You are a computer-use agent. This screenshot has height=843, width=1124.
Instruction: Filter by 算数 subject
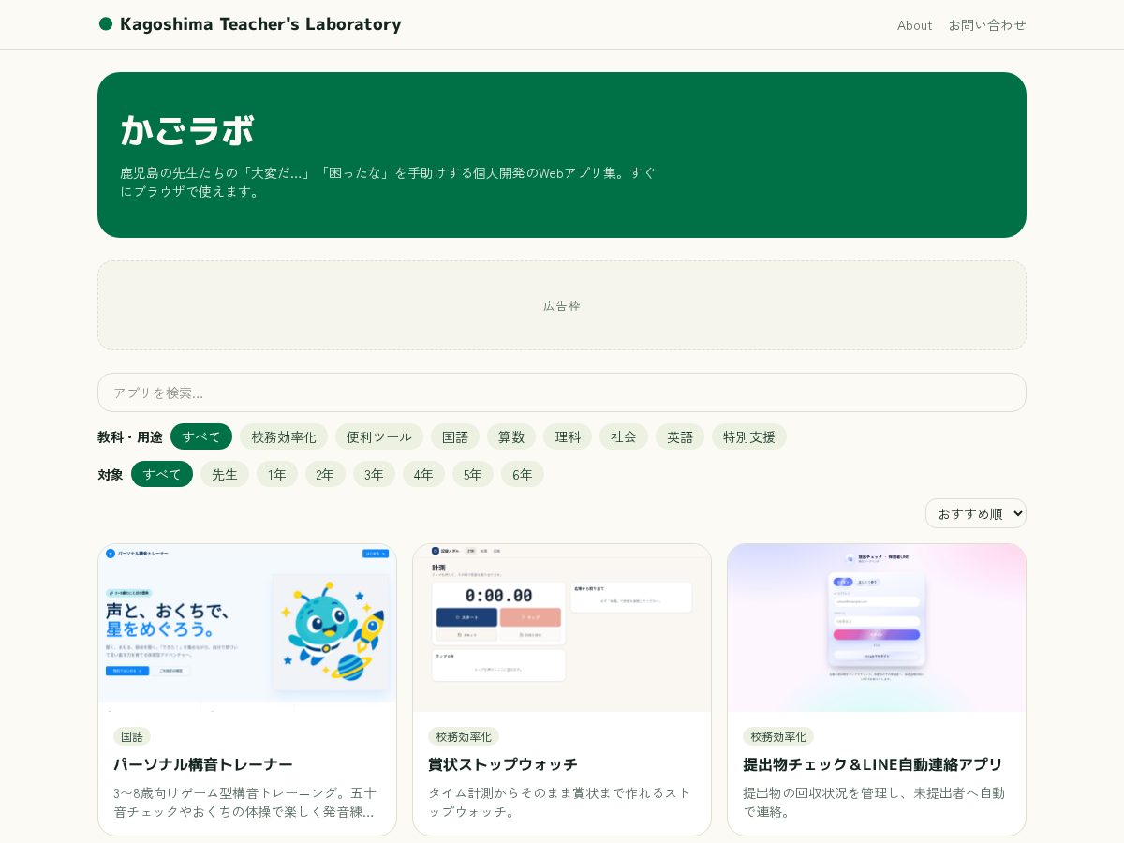(x=511, y=436)
